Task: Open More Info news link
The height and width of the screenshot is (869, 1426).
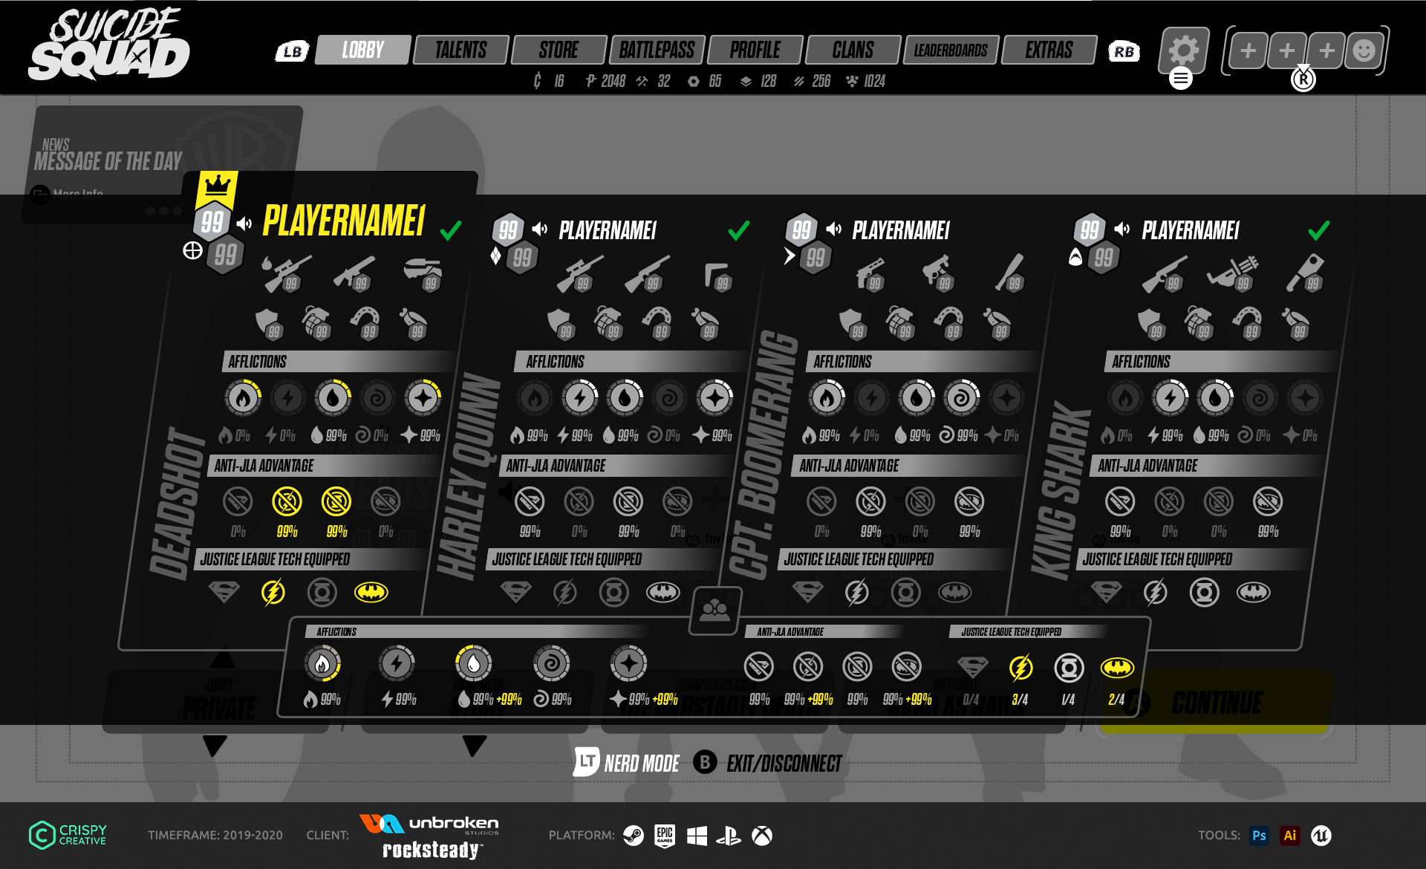Action: click(67, 195)
